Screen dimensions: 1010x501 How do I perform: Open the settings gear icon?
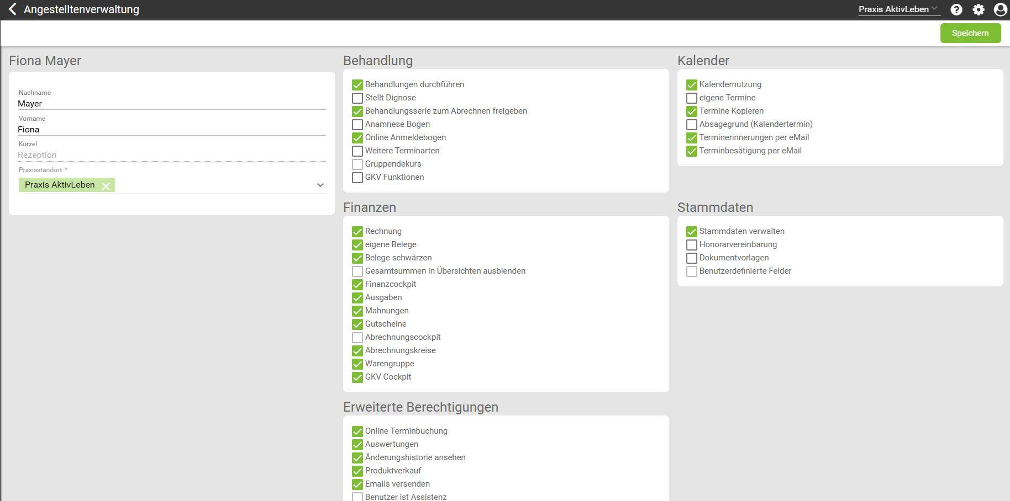[979, 9]
